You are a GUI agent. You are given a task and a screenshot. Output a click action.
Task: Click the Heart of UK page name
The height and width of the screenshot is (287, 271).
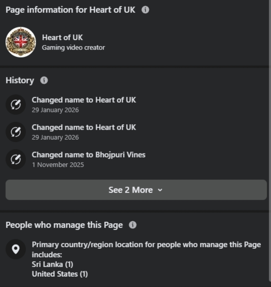pos(62,37)
